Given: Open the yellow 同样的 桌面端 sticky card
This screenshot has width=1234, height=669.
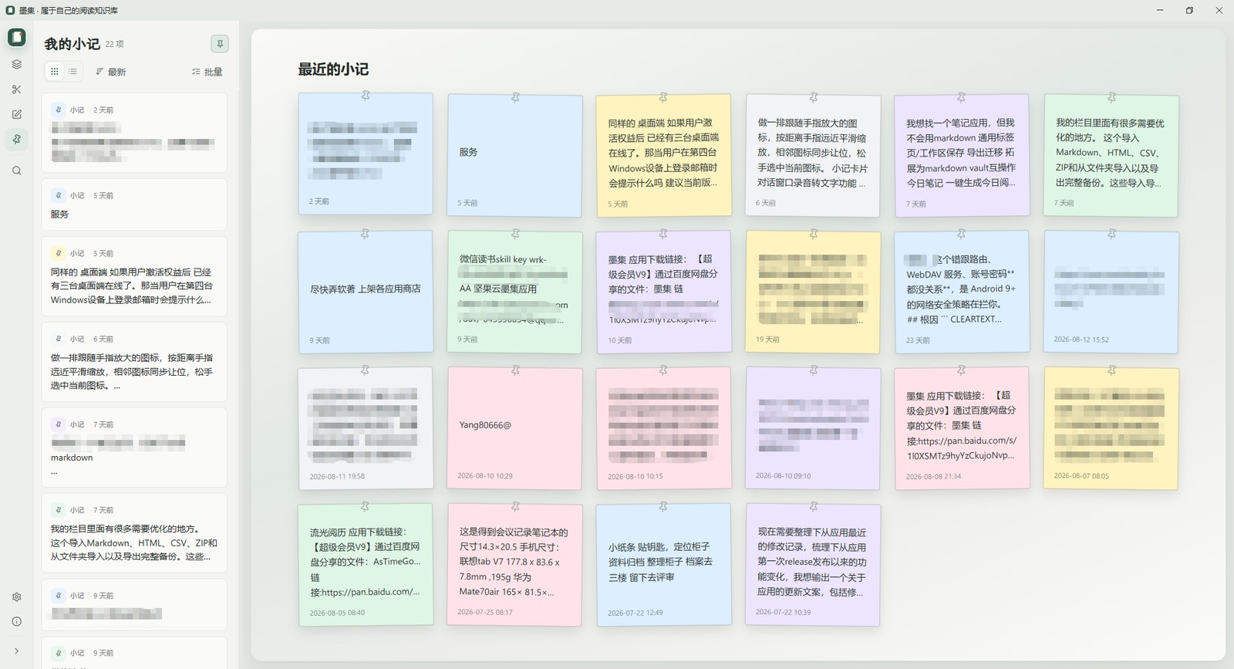Looking at the screenshot, I should pos(663,155).
